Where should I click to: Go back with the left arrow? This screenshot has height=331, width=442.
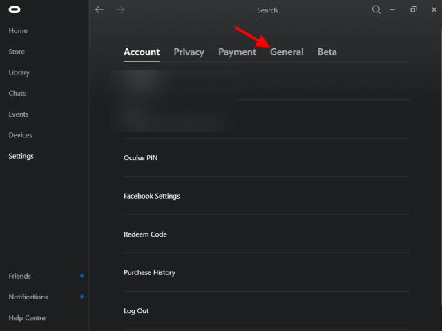[x=99, y=10]
